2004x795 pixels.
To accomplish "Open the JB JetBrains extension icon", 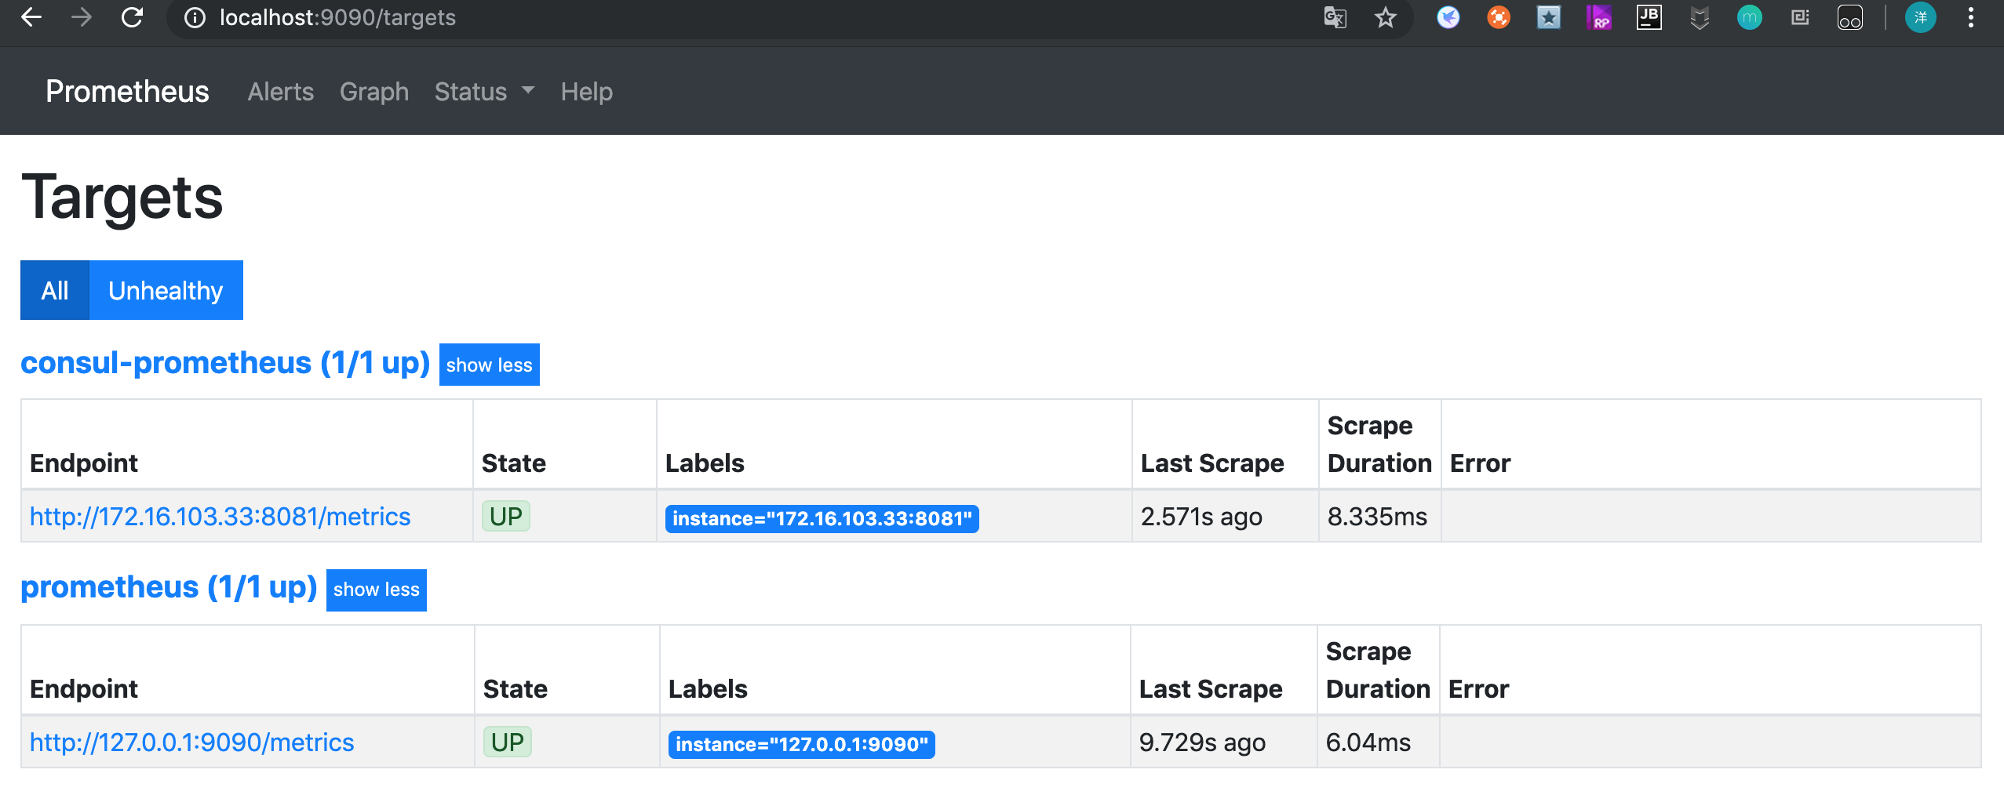I will pyautogui.click(x=1649, y=17).
